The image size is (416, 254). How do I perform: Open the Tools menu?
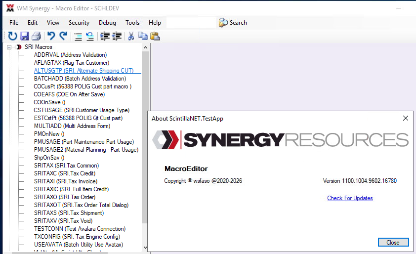click(x=132, y=23)
